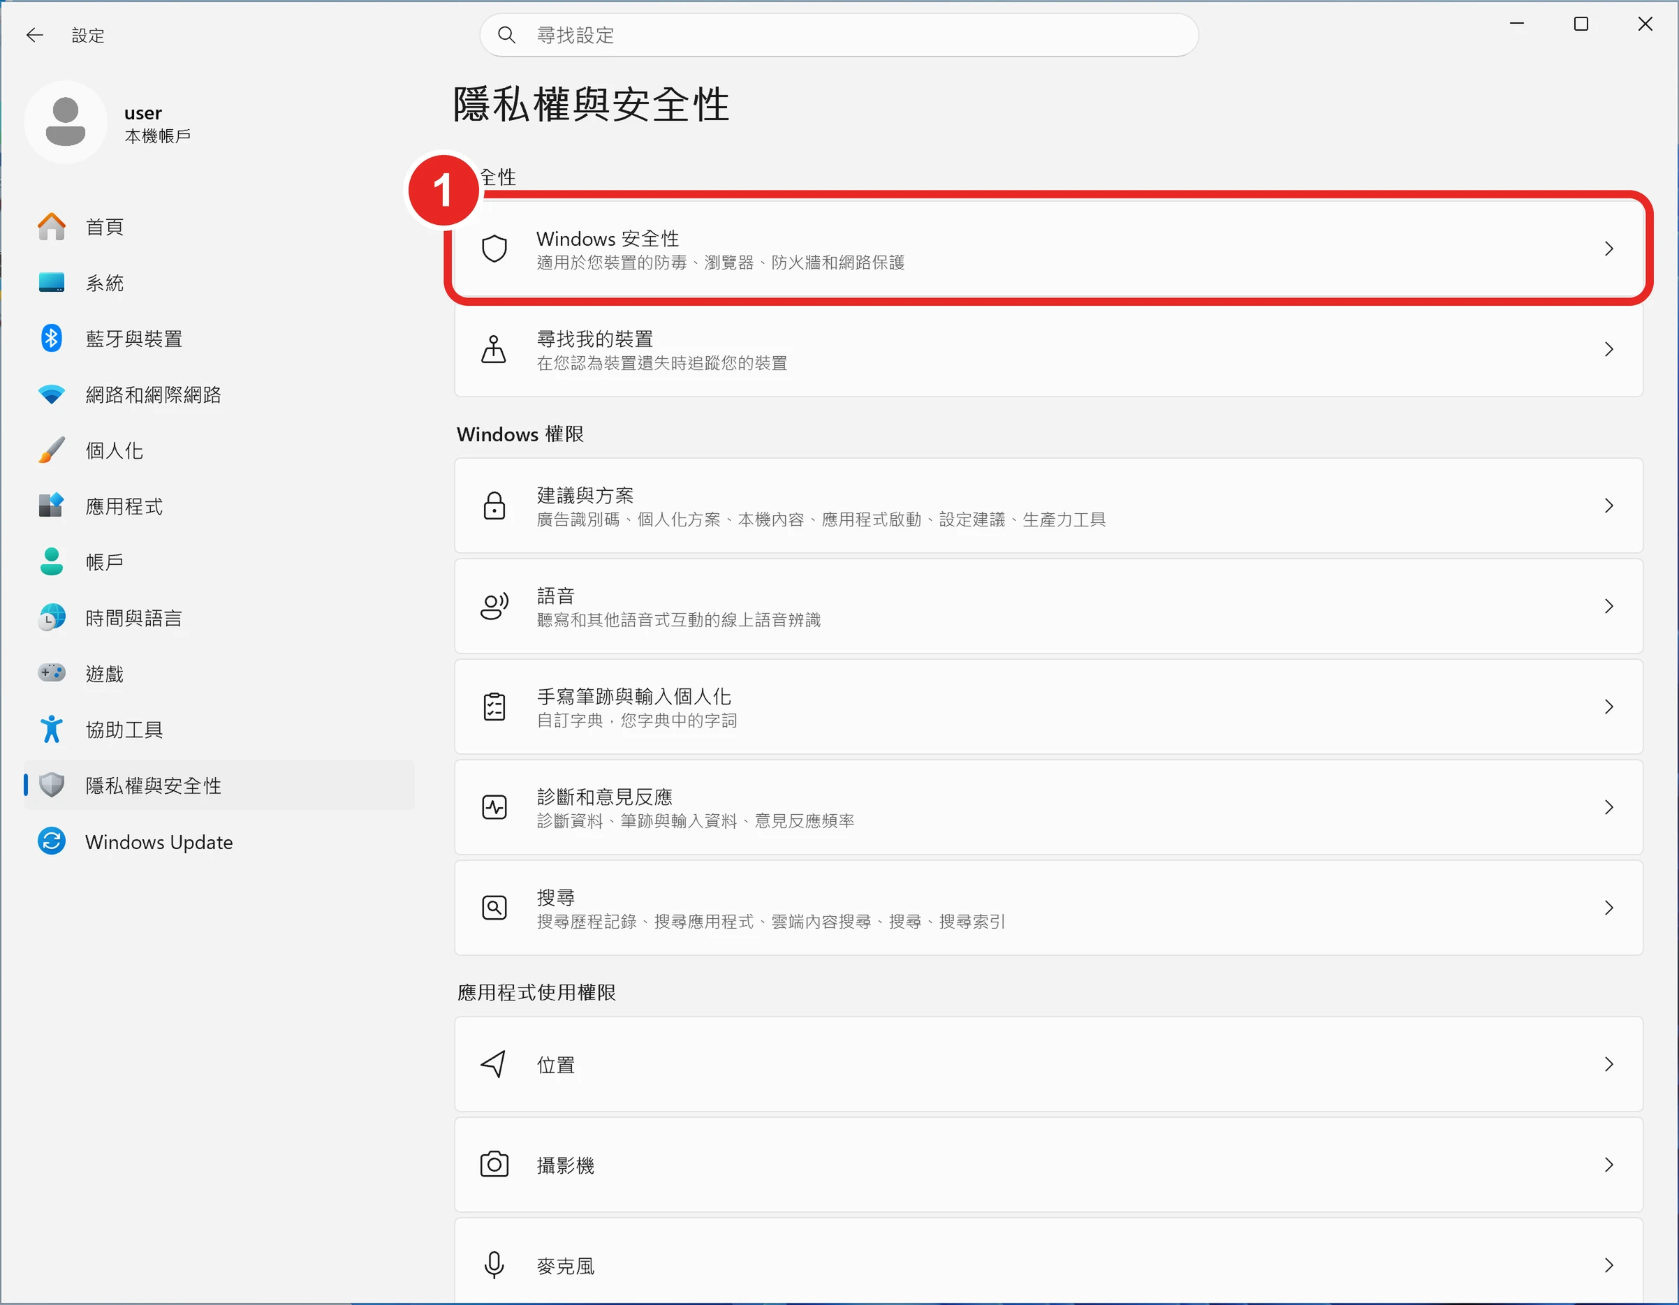Screen dimensions: 1679x1305
Task: Expand chevron on 診斷和意見反應 row
Action: [x=1609, y=808]
